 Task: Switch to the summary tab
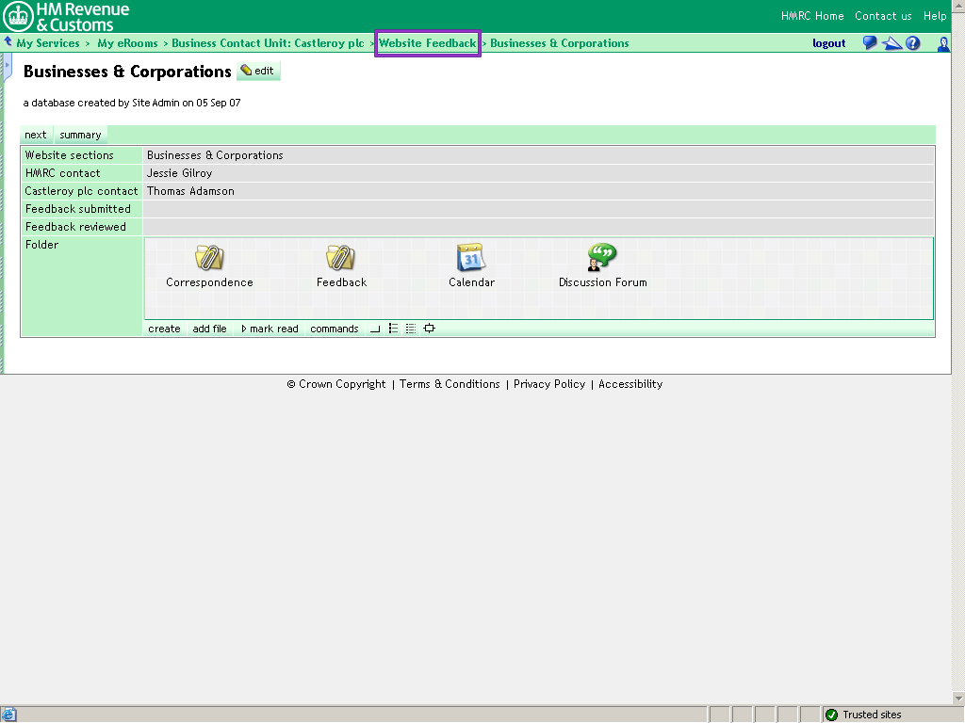pyautogui.click(x=80, y=135)
